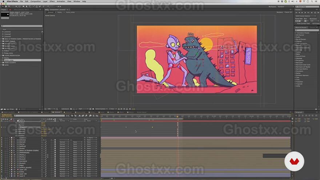Open the File menu

21,1
